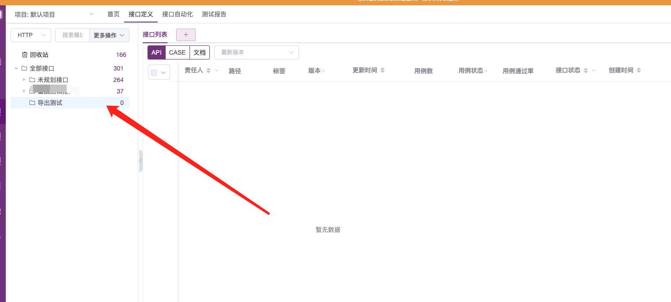Collapse the left module panel with the handle

(x=140, y=161)
